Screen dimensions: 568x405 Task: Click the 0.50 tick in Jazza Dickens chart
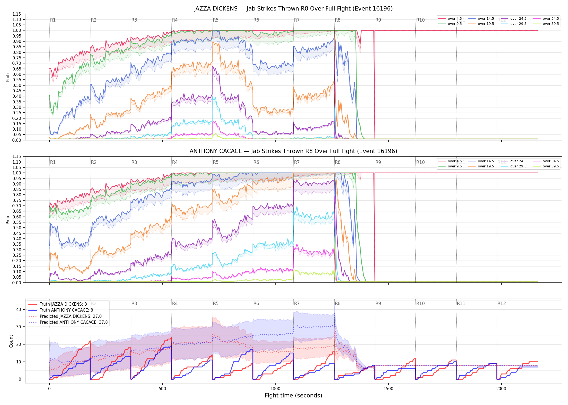pos(17,85)
